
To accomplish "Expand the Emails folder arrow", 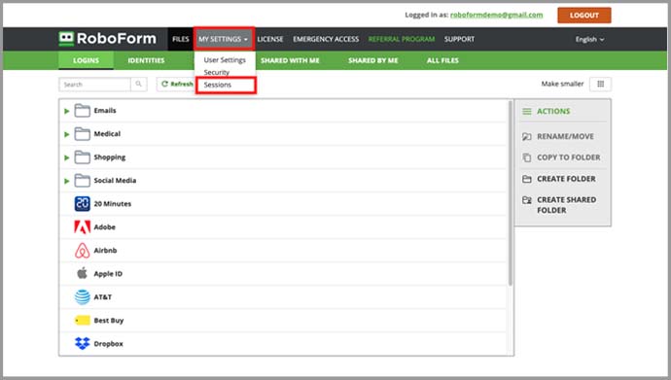I will click(x=67, y=111).
